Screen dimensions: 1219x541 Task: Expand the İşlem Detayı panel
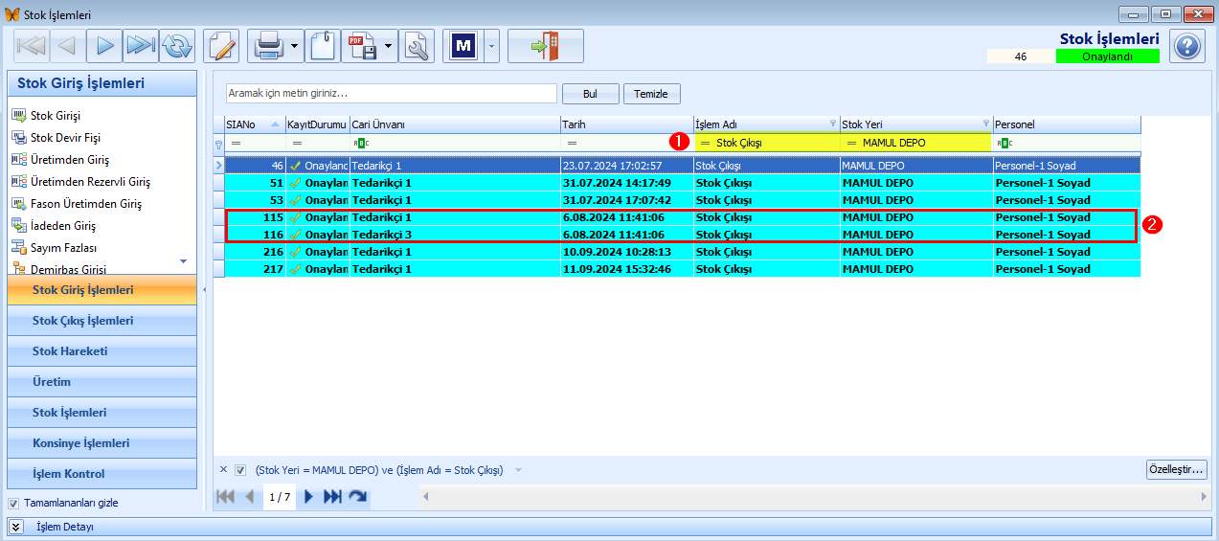pyautogui.click(x=16, y=527)
